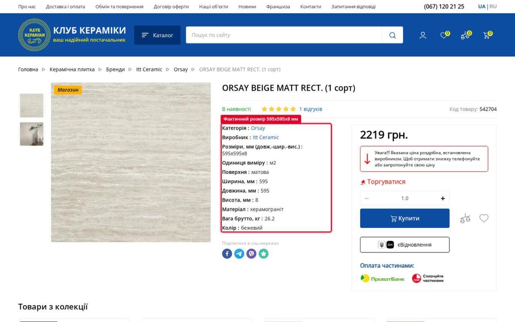Go to Itt Ceramic breadcrumb
The image size is (515, 322).
tap(149, 69)
